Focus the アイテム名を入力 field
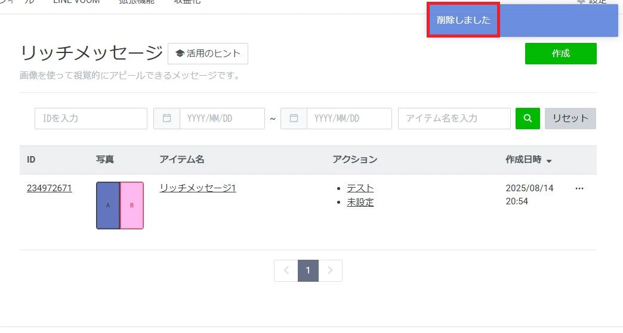Viewport: 623px width, 333px height. (x=454, y=119)
